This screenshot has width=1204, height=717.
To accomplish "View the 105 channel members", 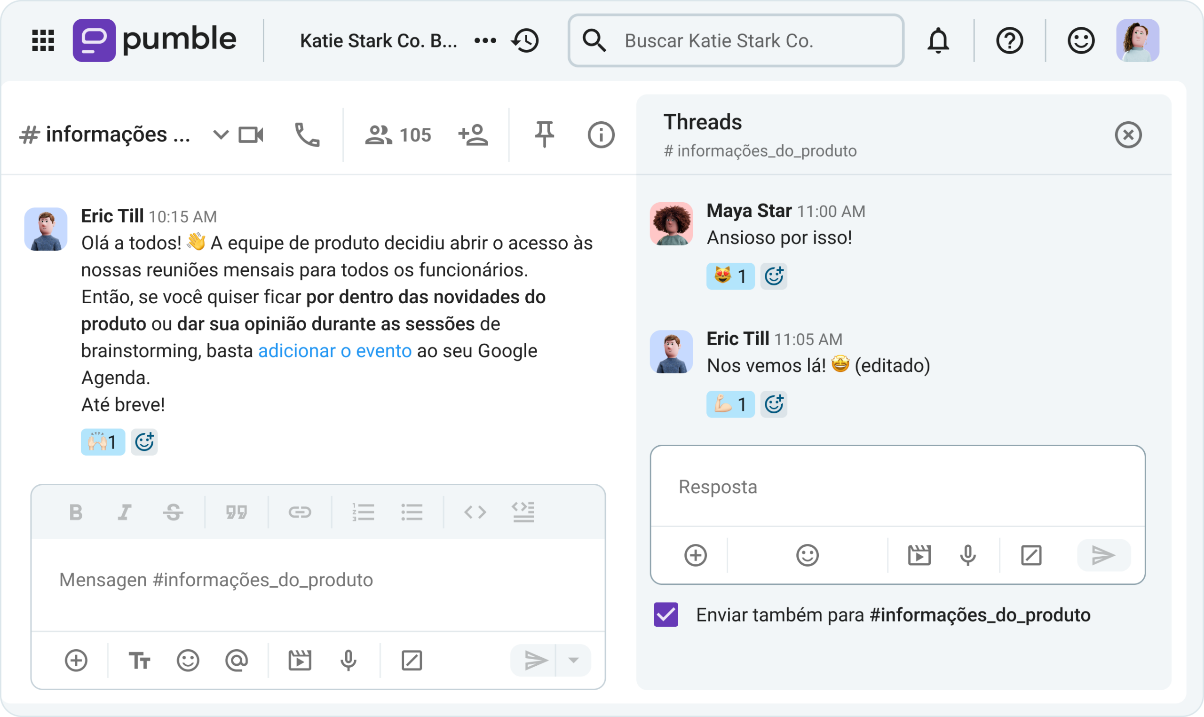I will (398, 135).
